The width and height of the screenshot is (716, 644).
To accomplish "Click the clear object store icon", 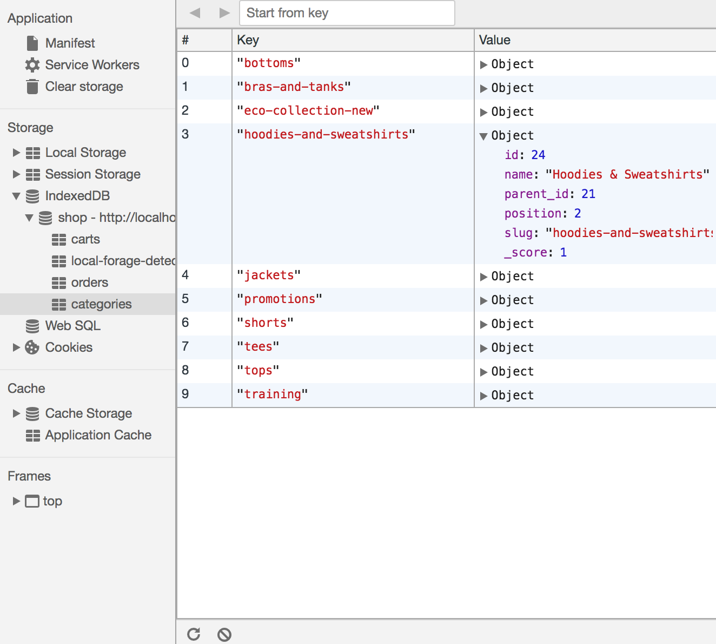I will (x=224, y=634).
